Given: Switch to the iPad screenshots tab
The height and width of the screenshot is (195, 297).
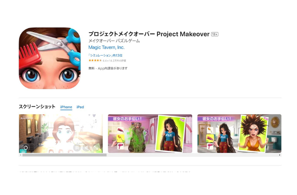Looking at the screenshot, I should tap(80, 107).
